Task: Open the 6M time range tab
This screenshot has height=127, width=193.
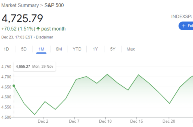Action: [x=59, y=49]
